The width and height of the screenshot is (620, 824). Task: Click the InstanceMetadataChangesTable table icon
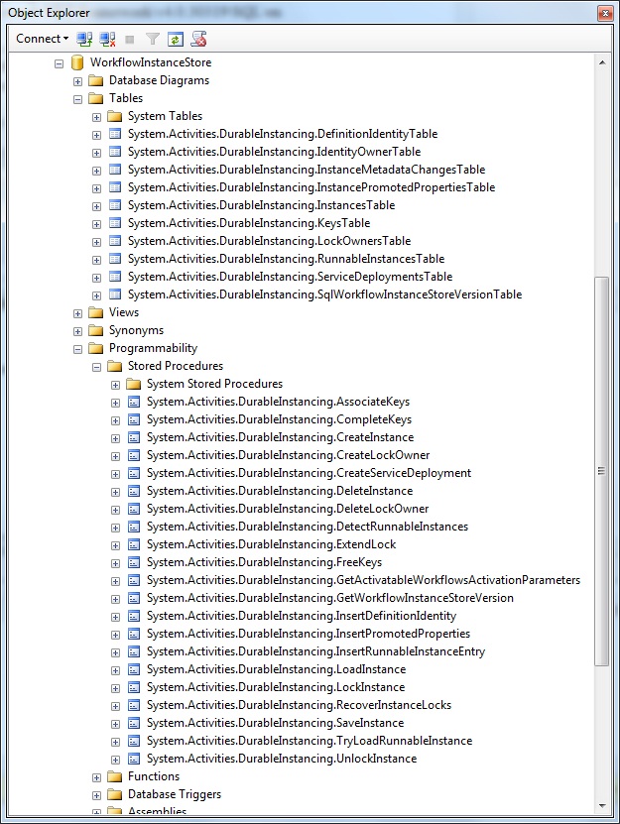115,170
